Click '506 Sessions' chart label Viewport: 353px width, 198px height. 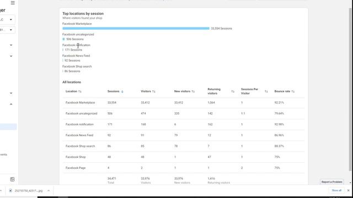(75, 39)
